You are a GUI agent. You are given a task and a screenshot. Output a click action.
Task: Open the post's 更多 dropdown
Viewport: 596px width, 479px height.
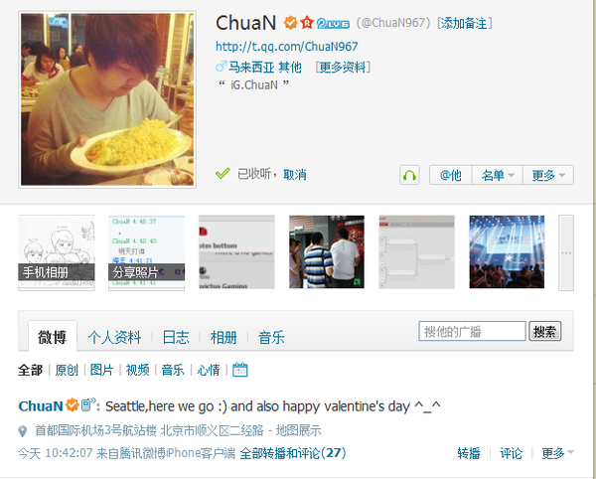557,453
